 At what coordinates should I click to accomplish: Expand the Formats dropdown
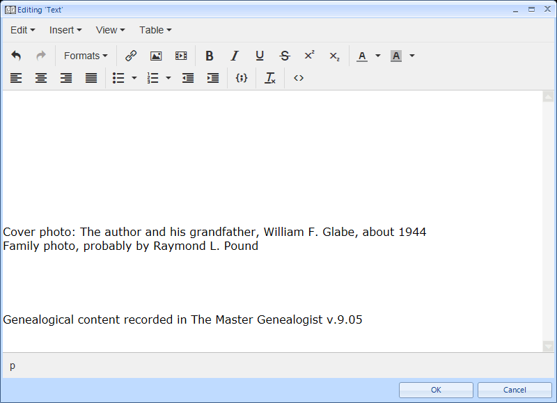tap(86, 56)
